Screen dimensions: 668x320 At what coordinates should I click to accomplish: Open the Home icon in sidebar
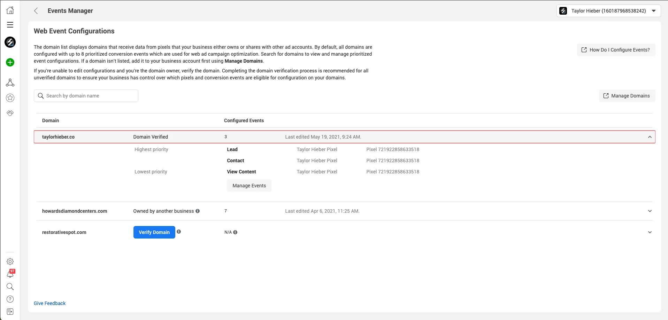[x=10, y=10]
